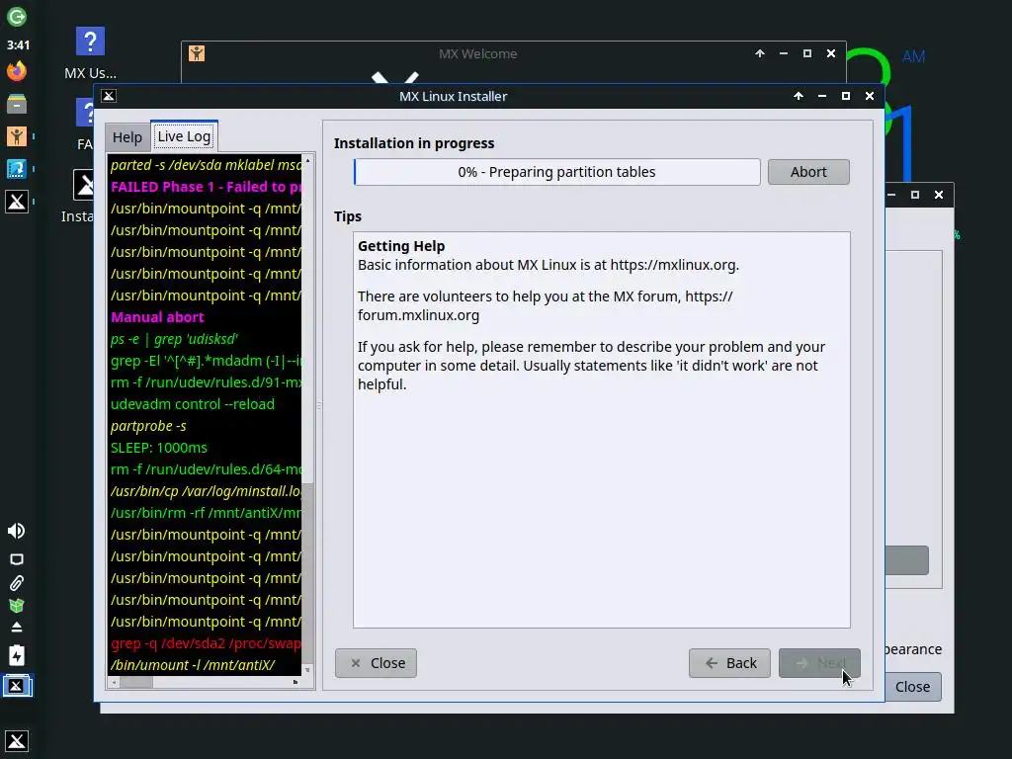This screenshot has width=1012, height=759.
Task: Select the 'Manual abort' log entry
Action: click(x=157, y=317)
